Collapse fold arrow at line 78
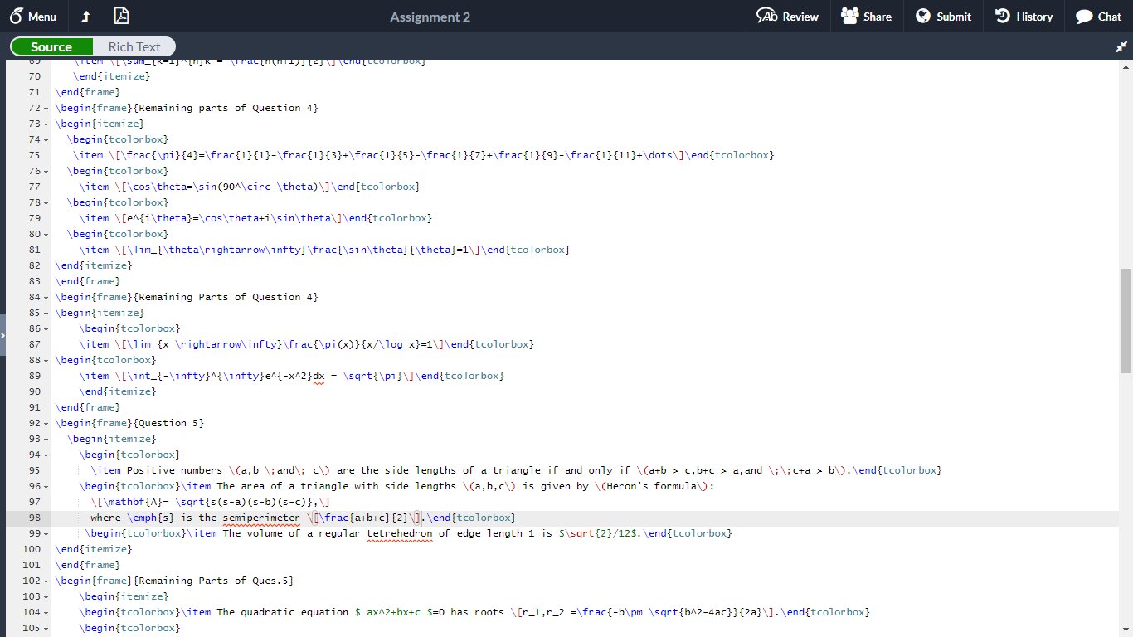The width and height of the screenshot is (1133, 637). (x=46, y=202)
